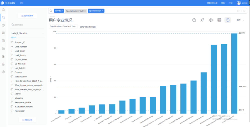Collapse the Leads_X_Education table list

pos(43,33)
